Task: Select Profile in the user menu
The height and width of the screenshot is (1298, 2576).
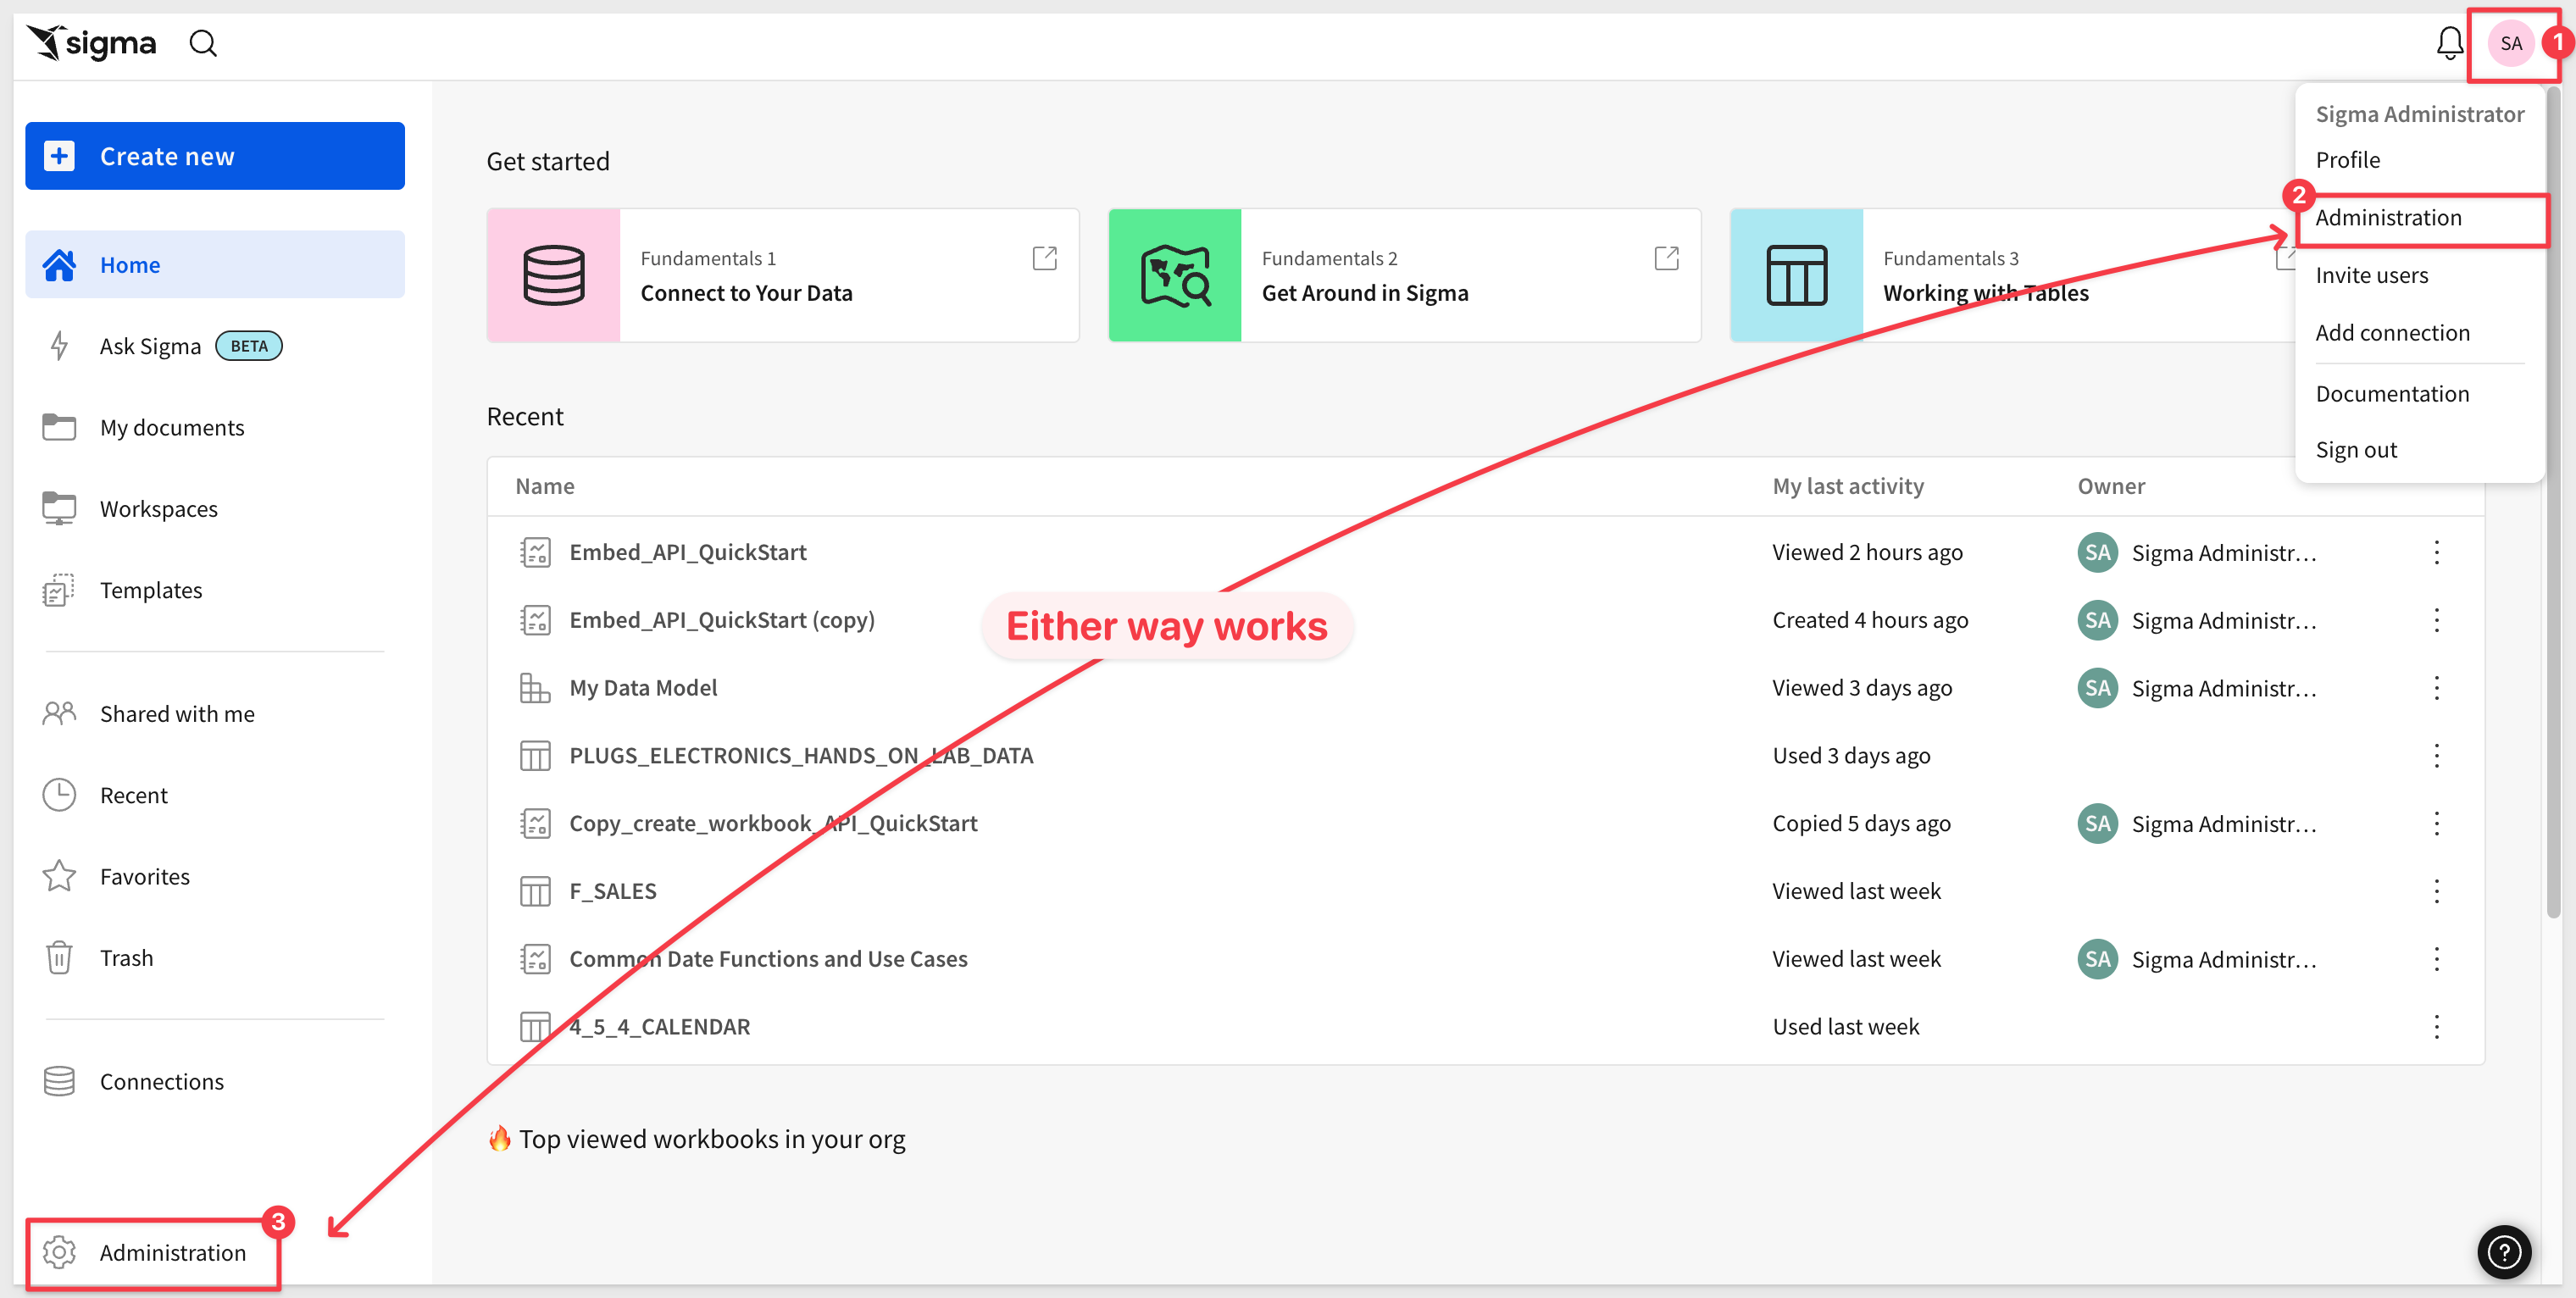Action: (x=2347, y=160)
